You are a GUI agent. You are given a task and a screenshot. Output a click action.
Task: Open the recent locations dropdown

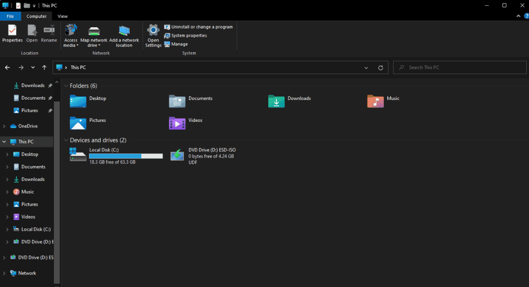point(33,67)
